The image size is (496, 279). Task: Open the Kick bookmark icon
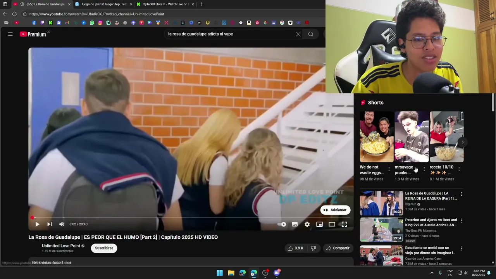[50, 23]
